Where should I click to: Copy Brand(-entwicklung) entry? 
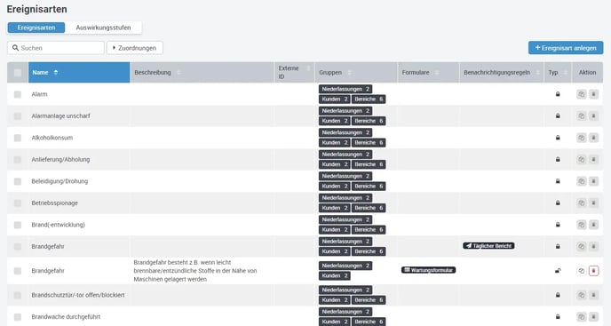581,225
